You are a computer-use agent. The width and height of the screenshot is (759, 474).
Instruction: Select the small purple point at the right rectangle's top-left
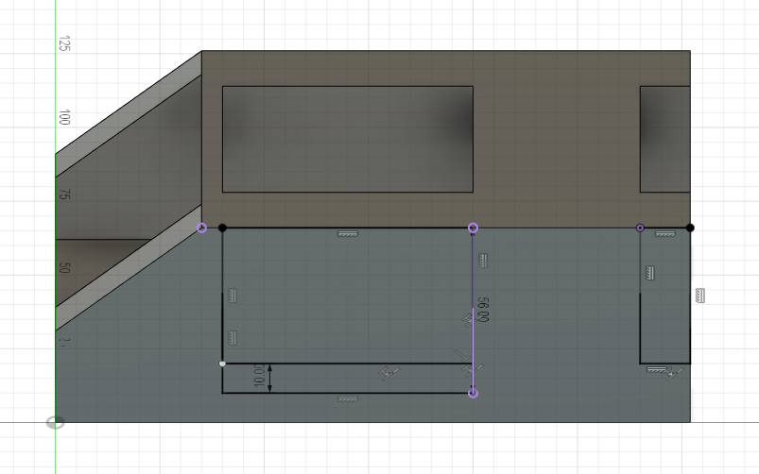[x=640, y=228]
